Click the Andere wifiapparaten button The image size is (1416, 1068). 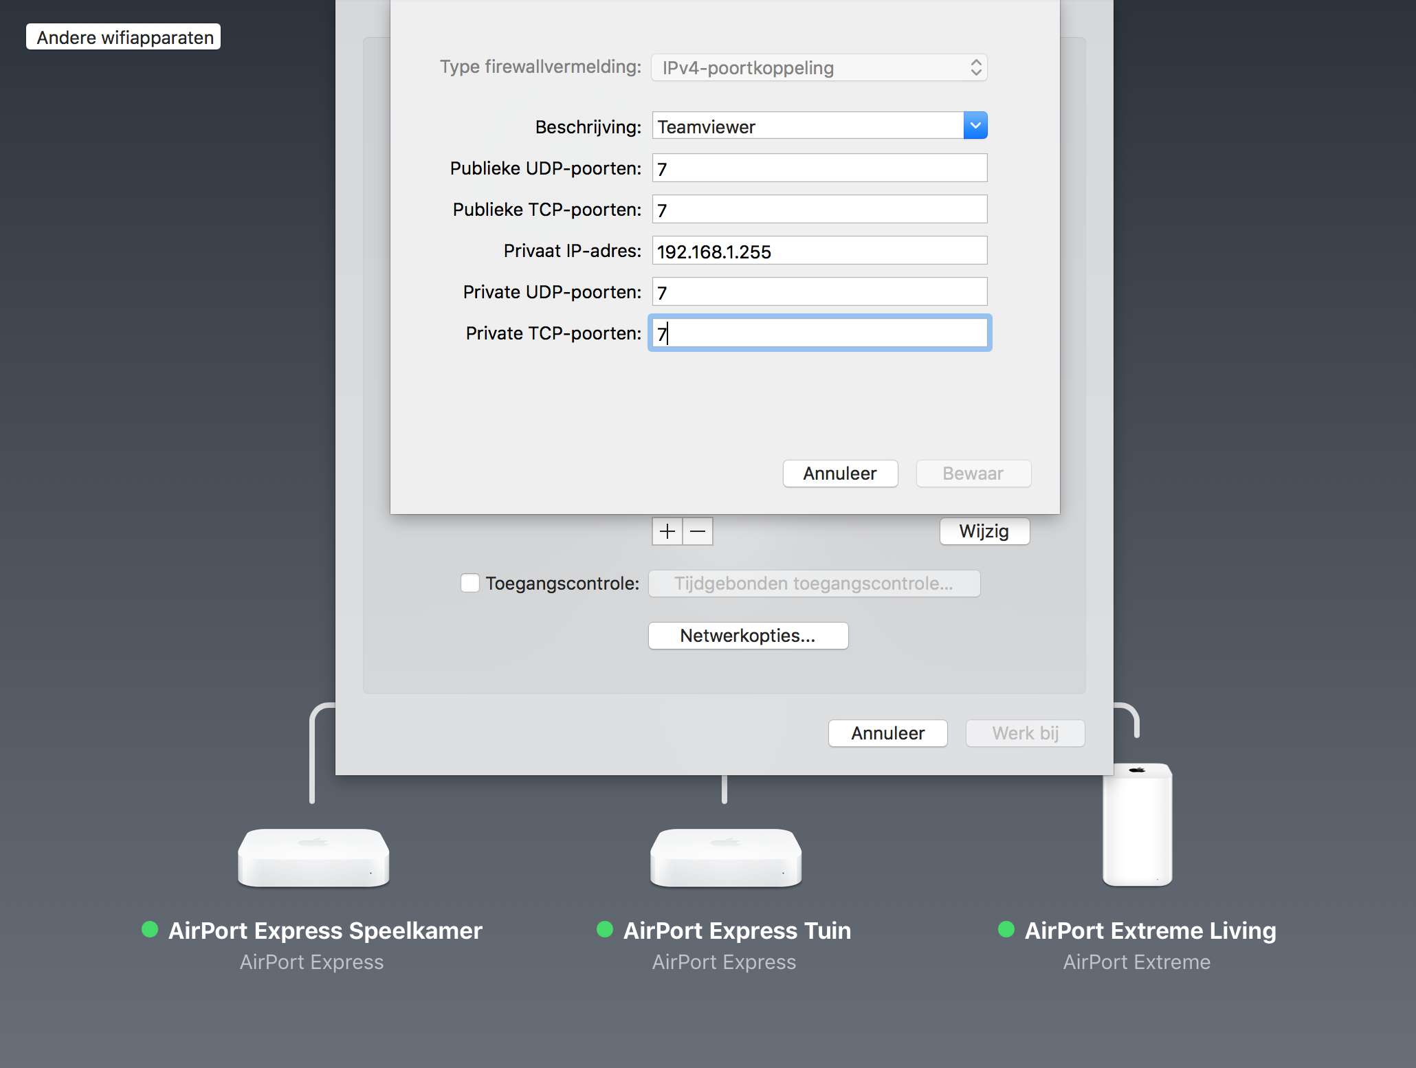(x=123, y=37)
